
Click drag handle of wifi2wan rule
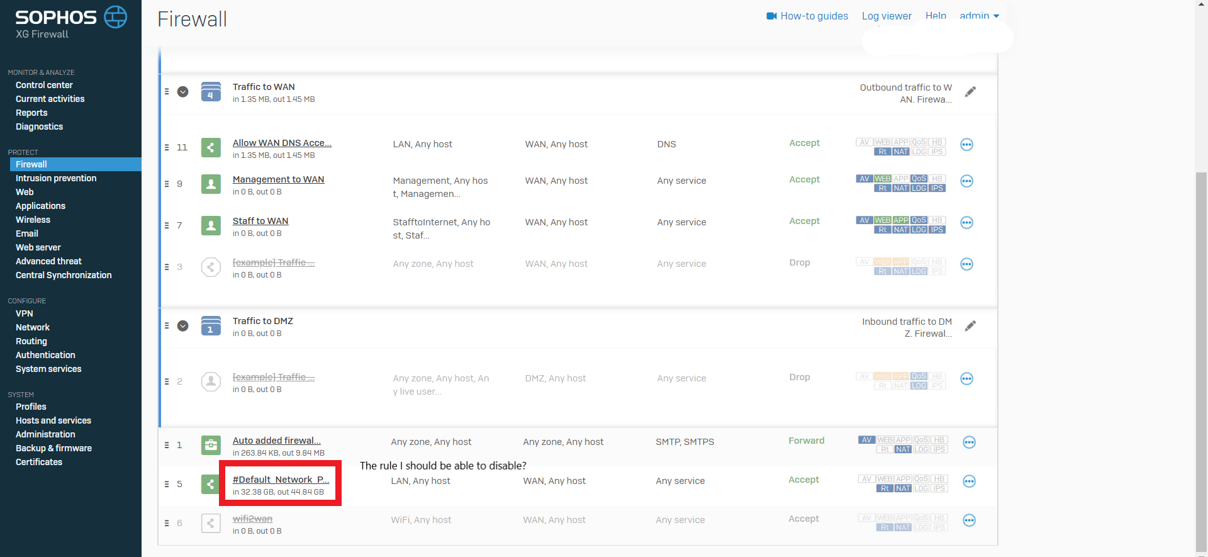167,523
